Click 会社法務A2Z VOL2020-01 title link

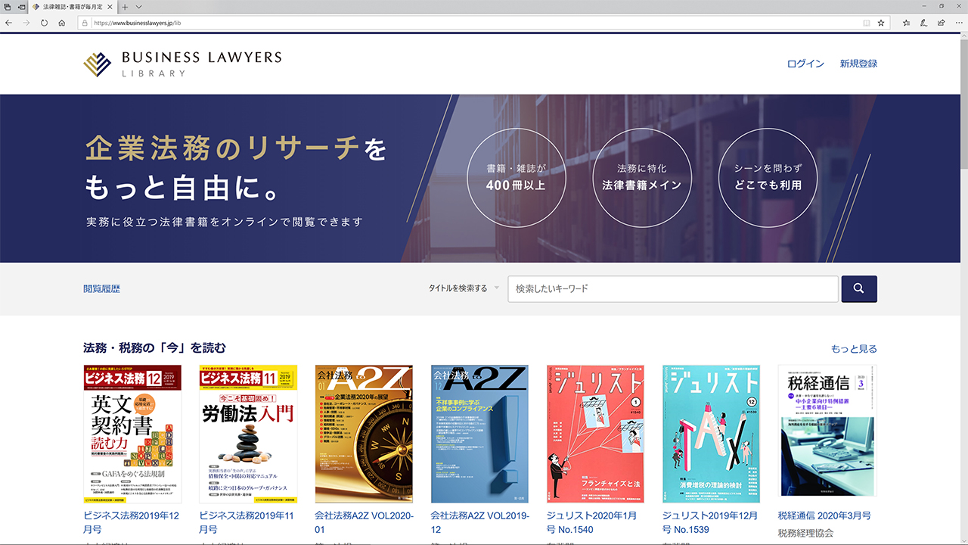pos(364,522)
